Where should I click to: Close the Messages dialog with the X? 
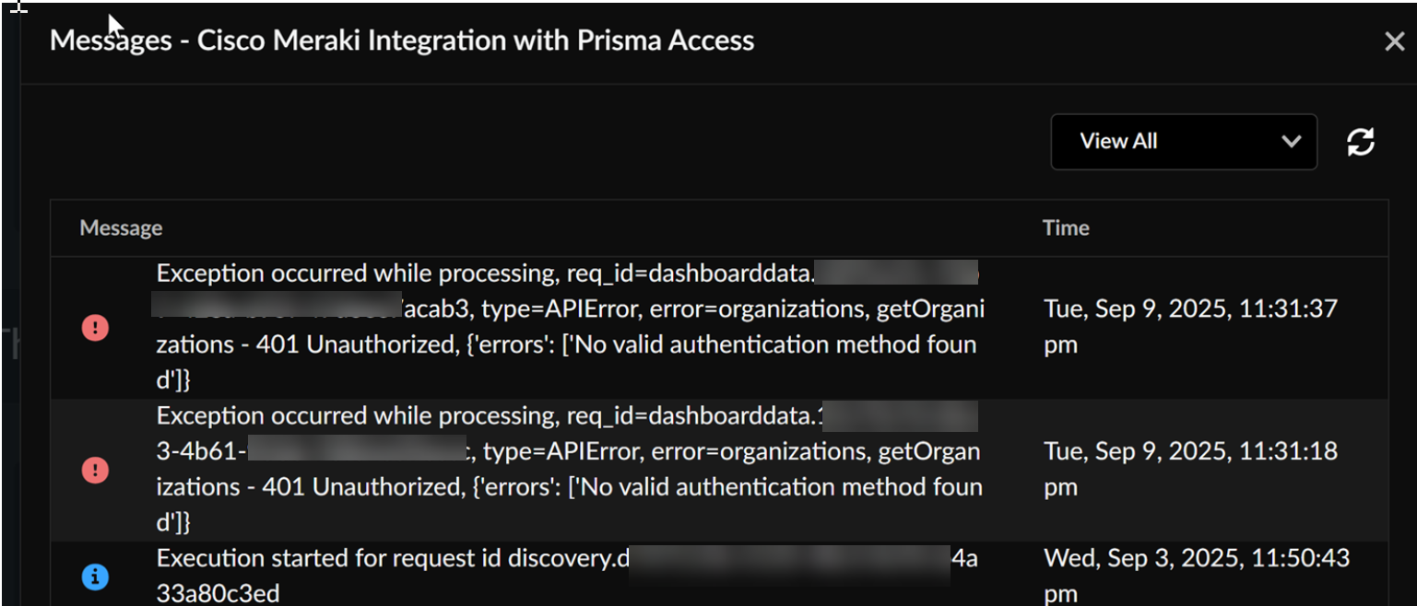(1394, 41)
